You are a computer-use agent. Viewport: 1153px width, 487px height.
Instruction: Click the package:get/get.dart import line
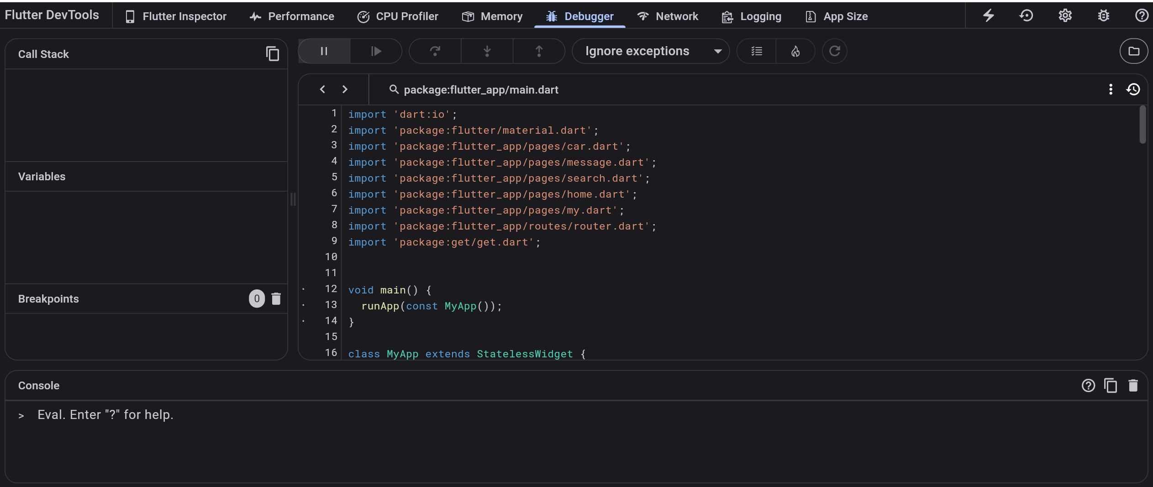coord(444,242)
